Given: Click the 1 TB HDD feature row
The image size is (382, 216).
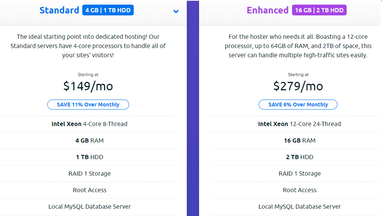Looking at the screenshot, I should coord(90,157).
